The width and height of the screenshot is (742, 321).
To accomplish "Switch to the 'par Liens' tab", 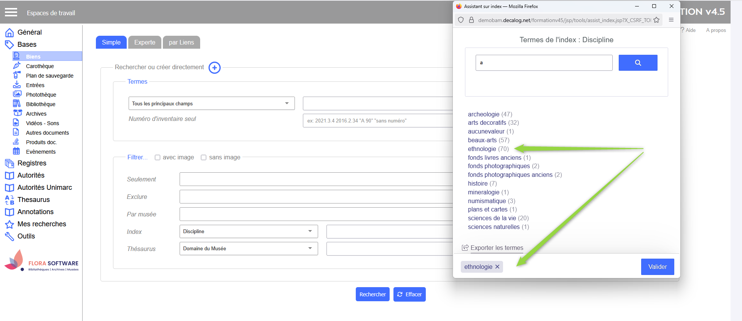I will (x=181, y=42).
